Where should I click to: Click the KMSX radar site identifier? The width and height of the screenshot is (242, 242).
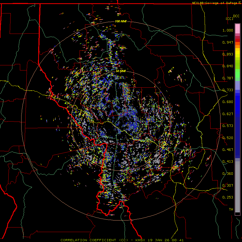[140, 240]
